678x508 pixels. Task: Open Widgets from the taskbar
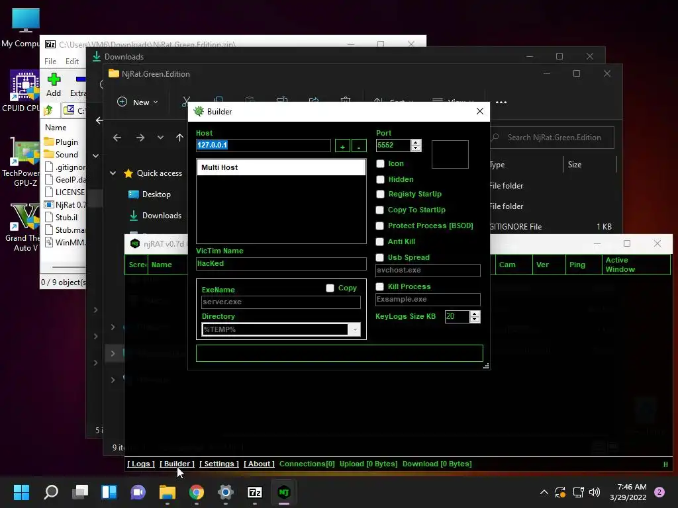(x=109, y=492)
